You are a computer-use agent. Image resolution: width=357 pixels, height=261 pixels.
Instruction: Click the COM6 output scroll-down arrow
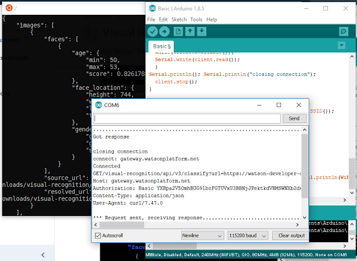coord(304,217)
